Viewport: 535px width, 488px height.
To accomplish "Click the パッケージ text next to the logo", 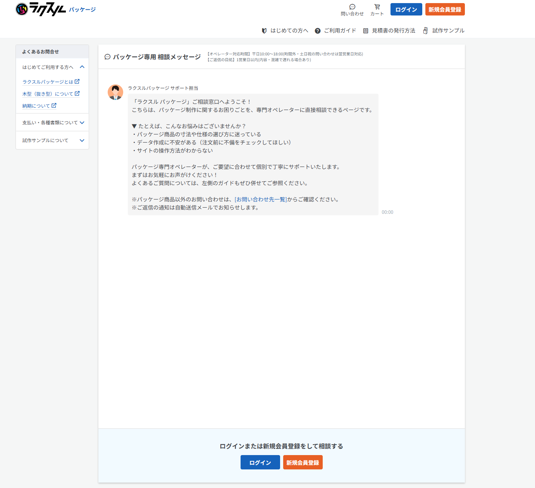I will coord(83,9).
